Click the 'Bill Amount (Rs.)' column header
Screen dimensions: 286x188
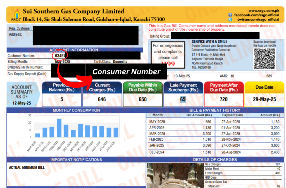(x=199, y=115)
